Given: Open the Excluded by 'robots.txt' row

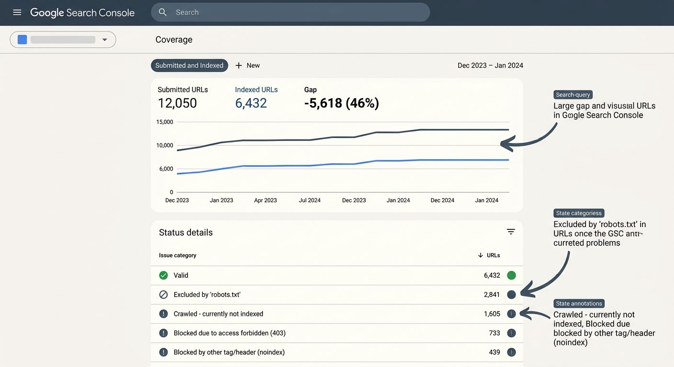Looking at the screenshot, I should point(337,294).
